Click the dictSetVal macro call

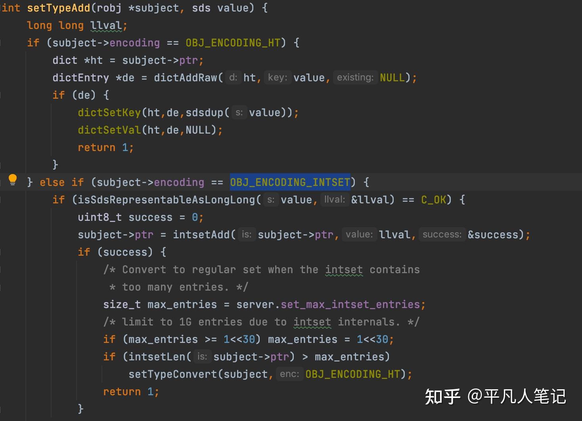pos(109,130)
